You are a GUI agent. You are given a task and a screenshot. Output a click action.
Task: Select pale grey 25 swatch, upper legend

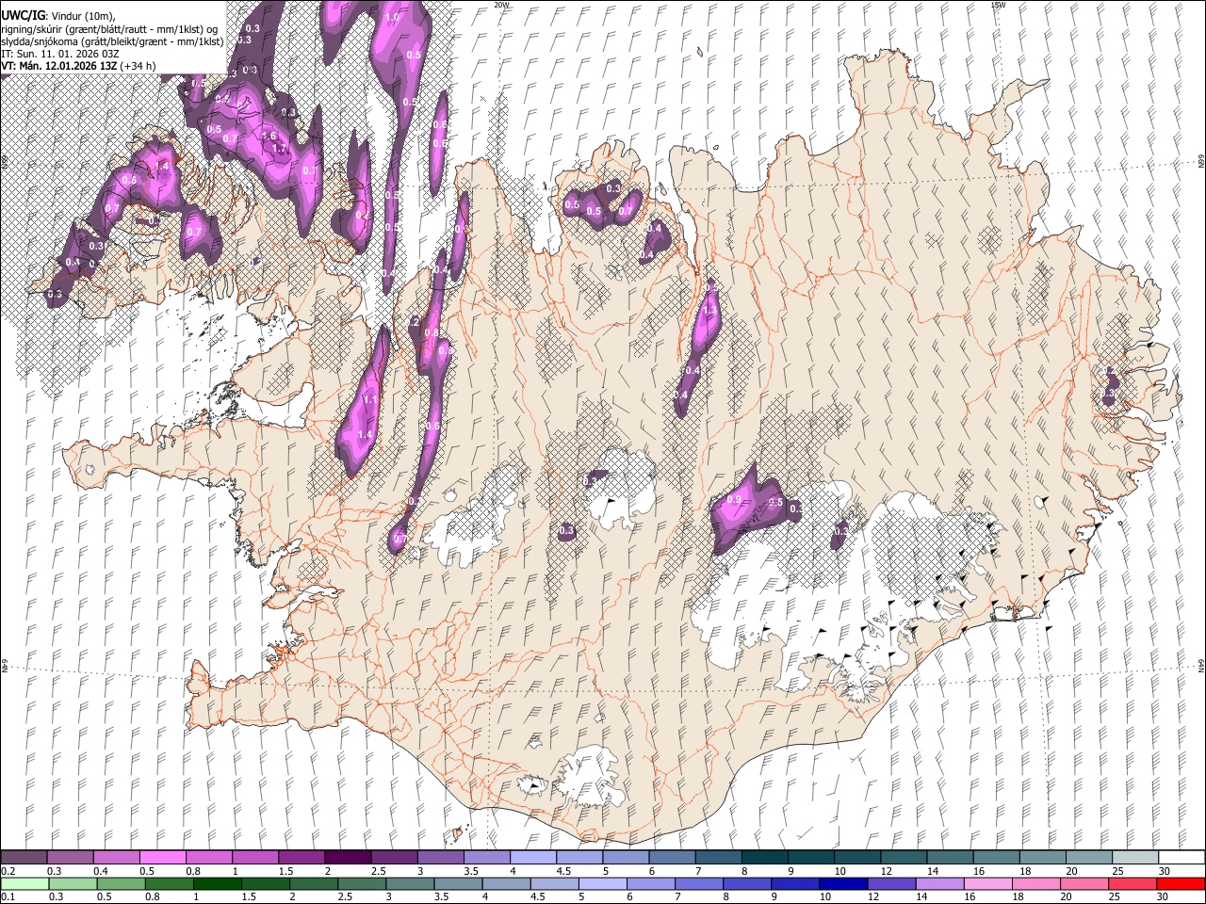(1136, 858)
